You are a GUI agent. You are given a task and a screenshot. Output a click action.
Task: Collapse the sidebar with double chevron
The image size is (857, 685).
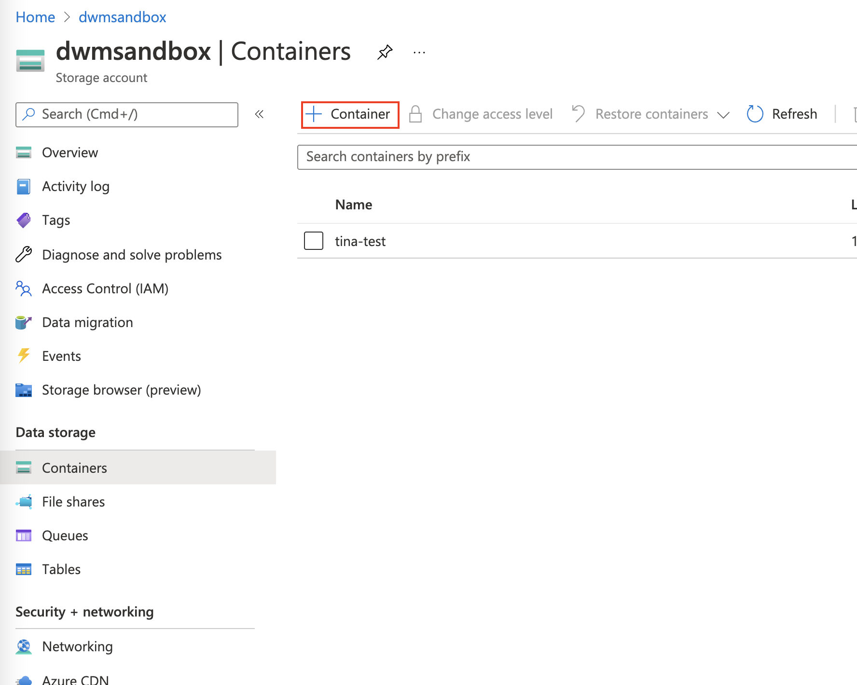(259, 114)
